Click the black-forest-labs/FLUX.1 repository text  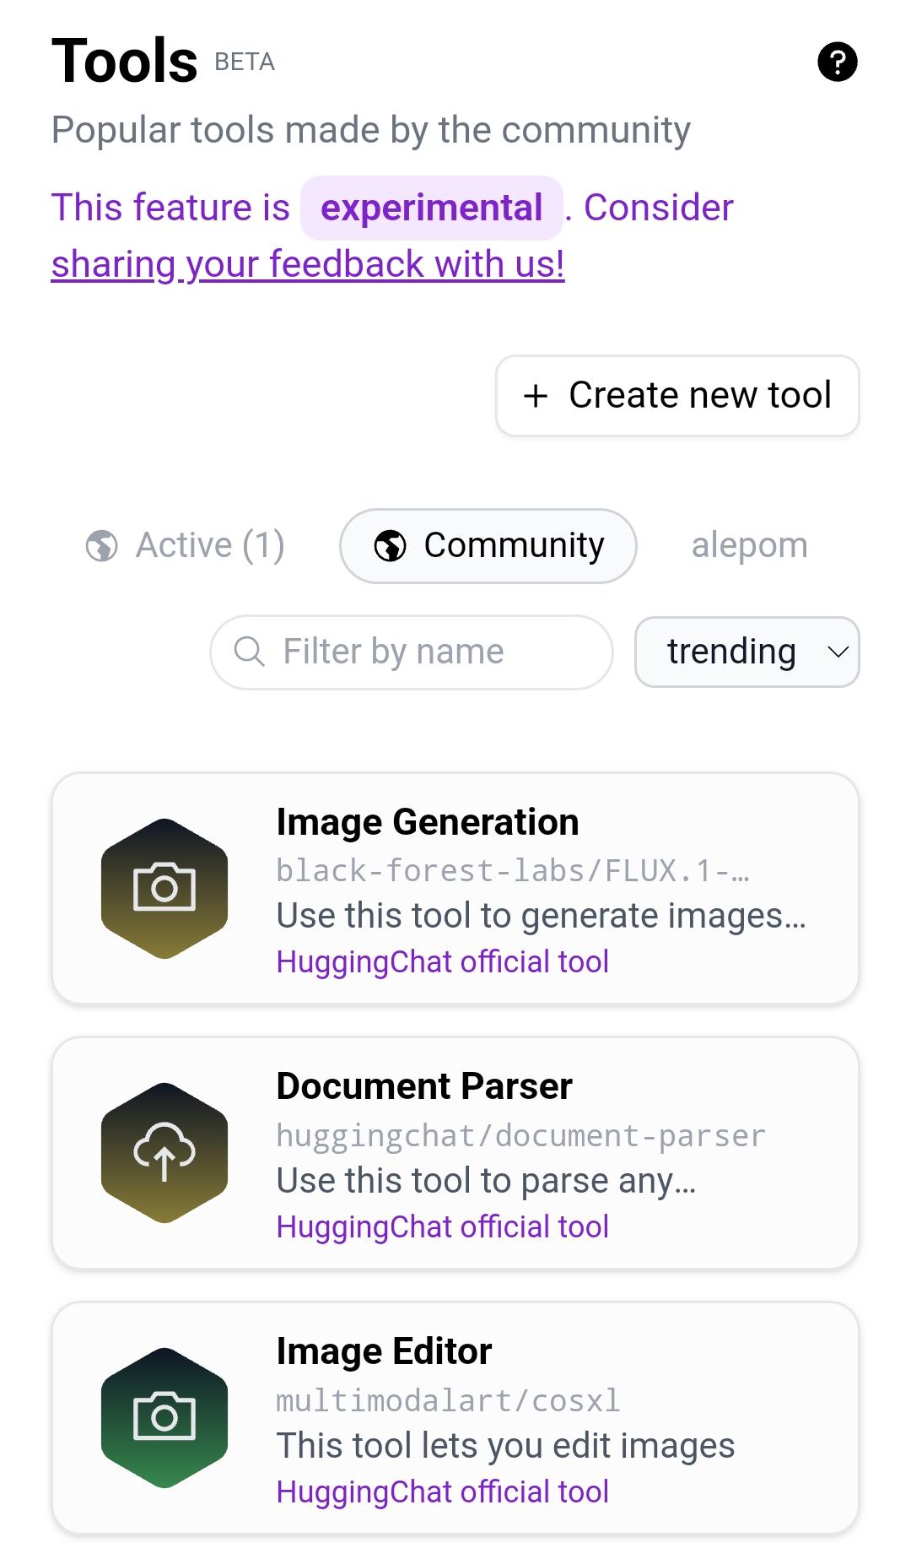point(513,870)
